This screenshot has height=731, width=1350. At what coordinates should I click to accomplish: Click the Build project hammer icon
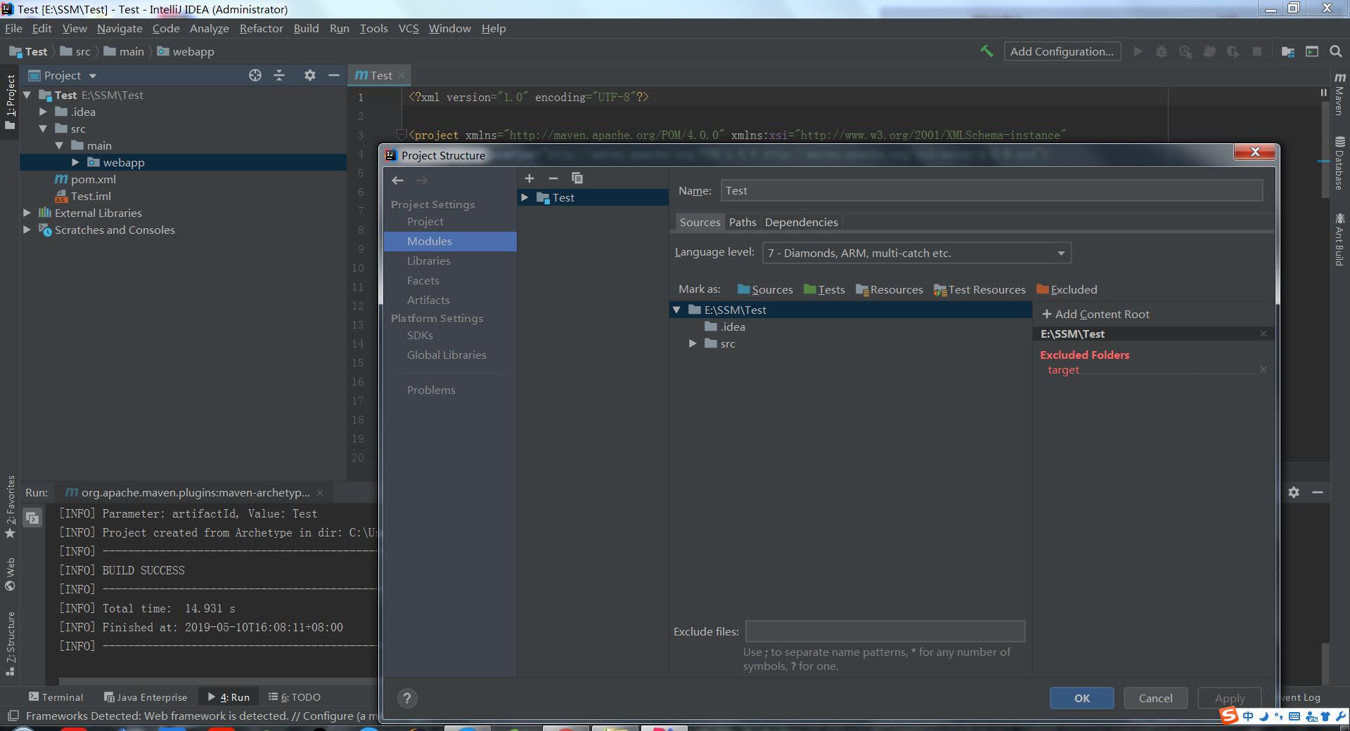coord(986,51)
